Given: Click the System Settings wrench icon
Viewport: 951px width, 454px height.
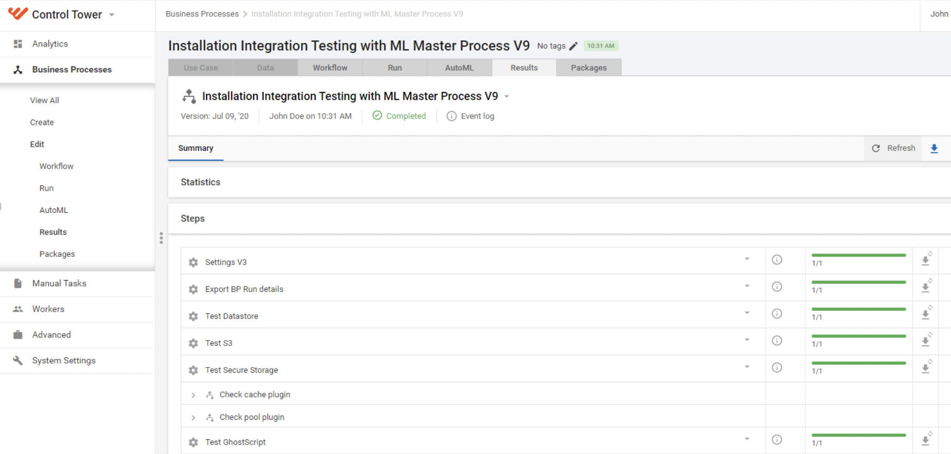Looking at the screenshot, I should pyautogui.click(x=18, y=360).
